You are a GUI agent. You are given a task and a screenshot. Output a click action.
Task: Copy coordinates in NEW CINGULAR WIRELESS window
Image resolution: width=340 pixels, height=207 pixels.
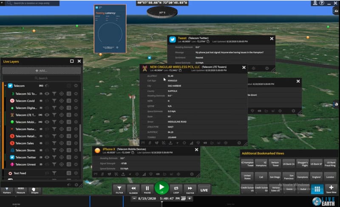(180, 71)
